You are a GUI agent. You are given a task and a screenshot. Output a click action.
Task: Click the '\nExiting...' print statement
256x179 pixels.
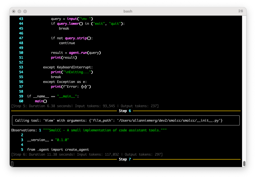coord(72,72)
